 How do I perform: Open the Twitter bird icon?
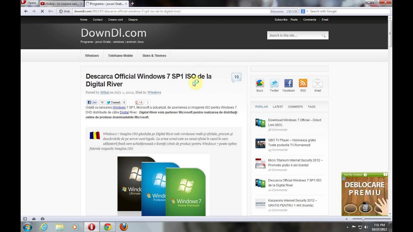click(274, 83)
